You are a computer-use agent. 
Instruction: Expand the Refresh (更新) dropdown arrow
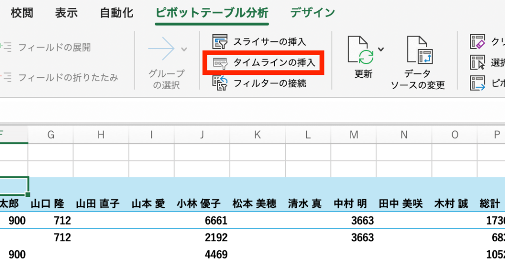tap(381, 49)
